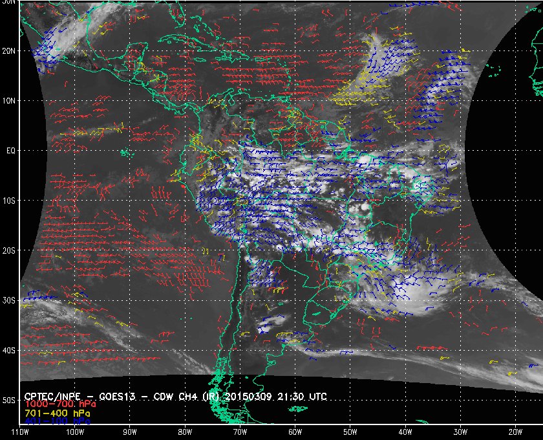Click the 70W longitude label
The image size is (543, 440).
[240, 432]
